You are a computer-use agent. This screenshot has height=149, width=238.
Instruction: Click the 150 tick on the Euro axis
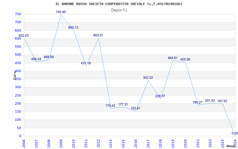(x=18, y=111)
